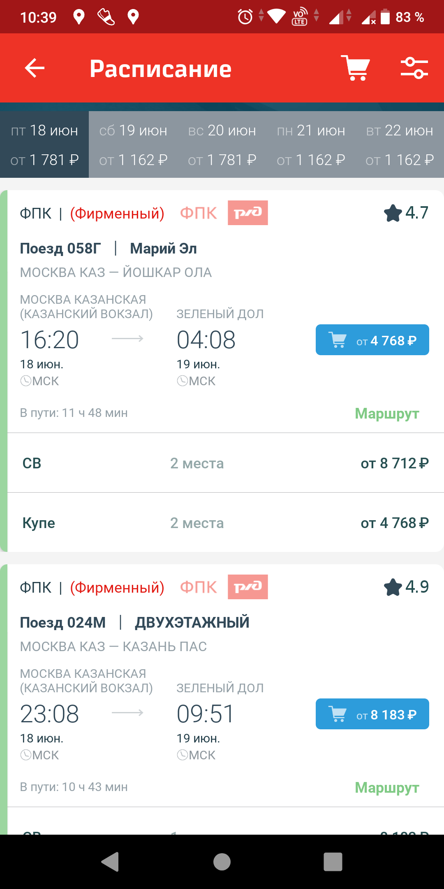The image size is (444, 889).
Task: Select the СВ class row, 2 места
Action: 225,463
